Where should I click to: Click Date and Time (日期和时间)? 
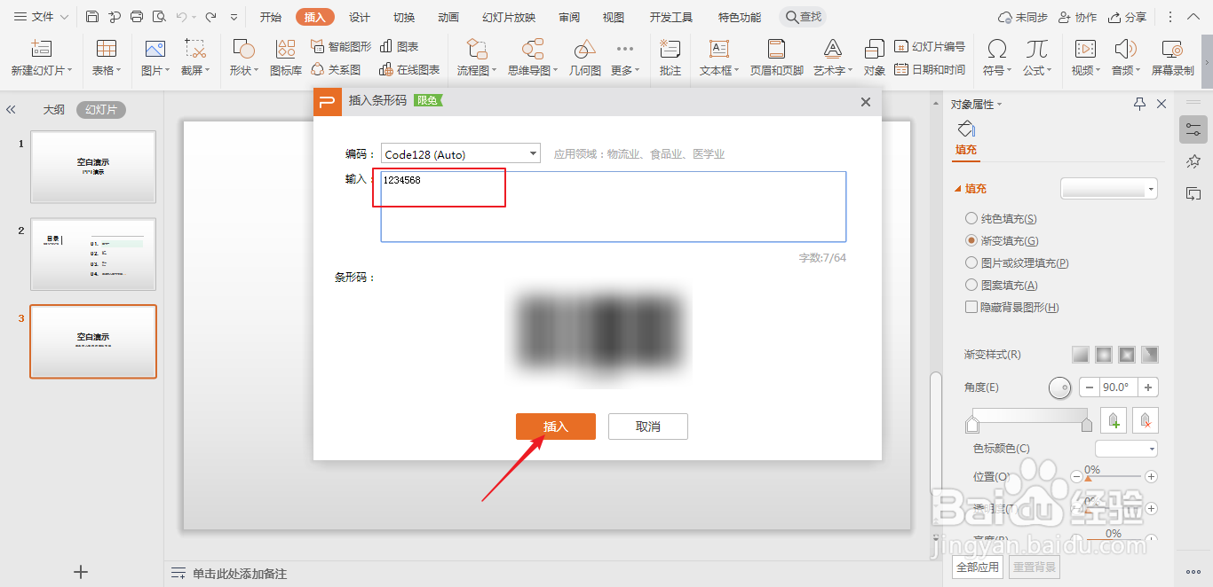pyautogui.click(x=929, y=69)
